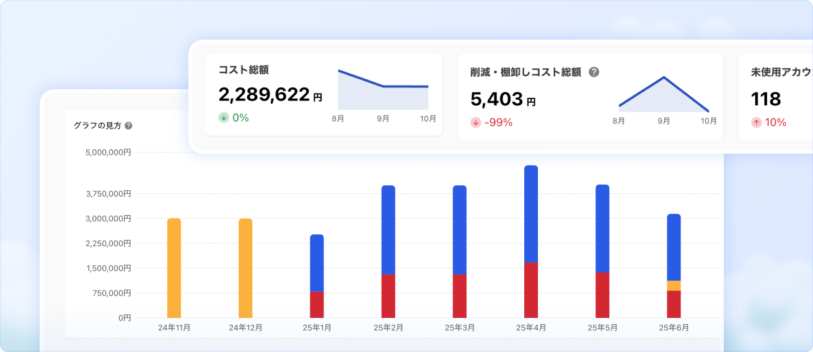
Task: Click the コスト総額 sparkline trend chart
Action: 383,90
